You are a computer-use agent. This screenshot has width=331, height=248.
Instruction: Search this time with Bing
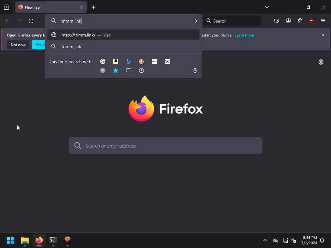tap(129, 61)
